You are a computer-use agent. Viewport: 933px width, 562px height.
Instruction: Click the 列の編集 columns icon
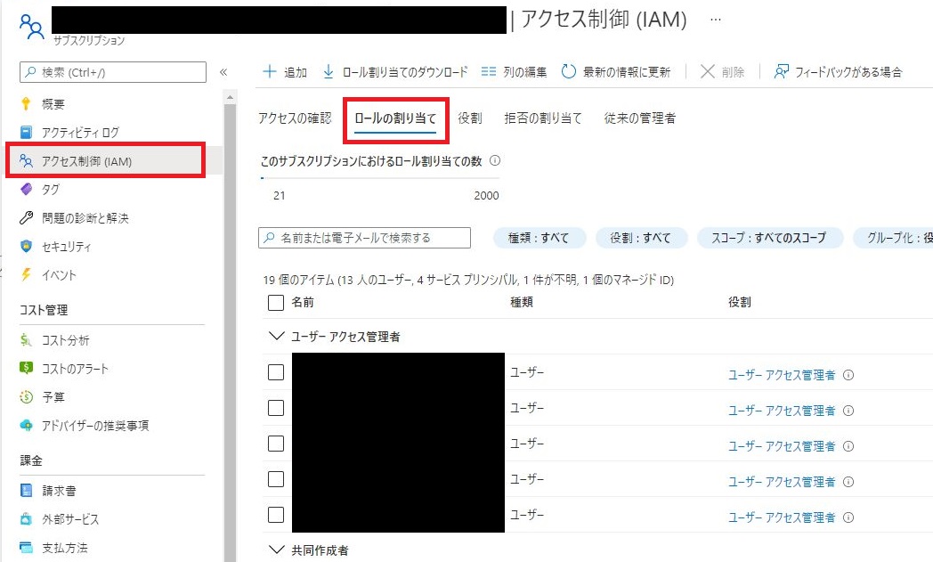pyautogui.click(x=489, y=71)
